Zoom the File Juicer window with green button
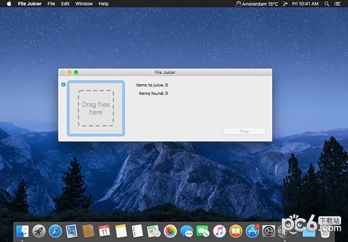 [x=76, y=73]
